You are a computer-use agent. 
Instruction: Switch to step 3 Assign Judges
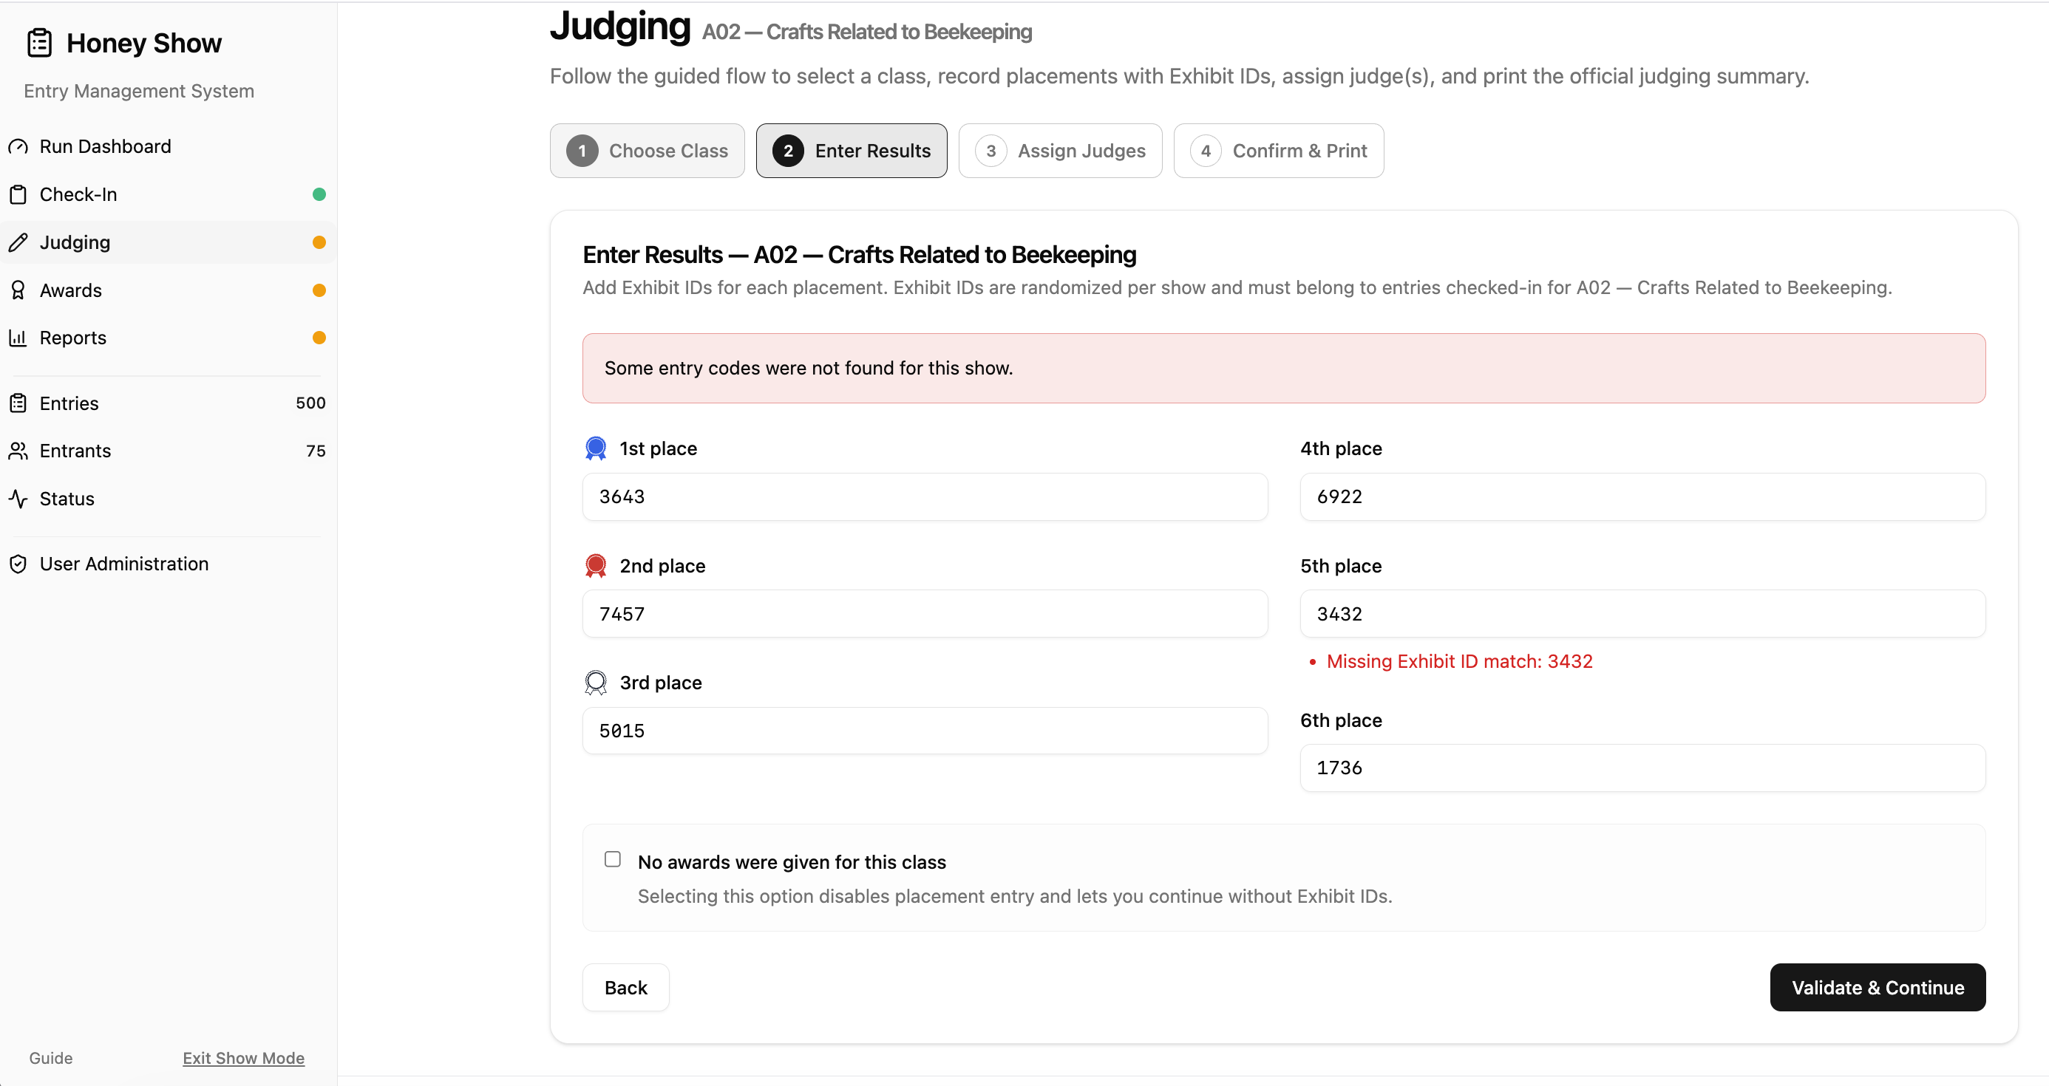click(1060, 150)
